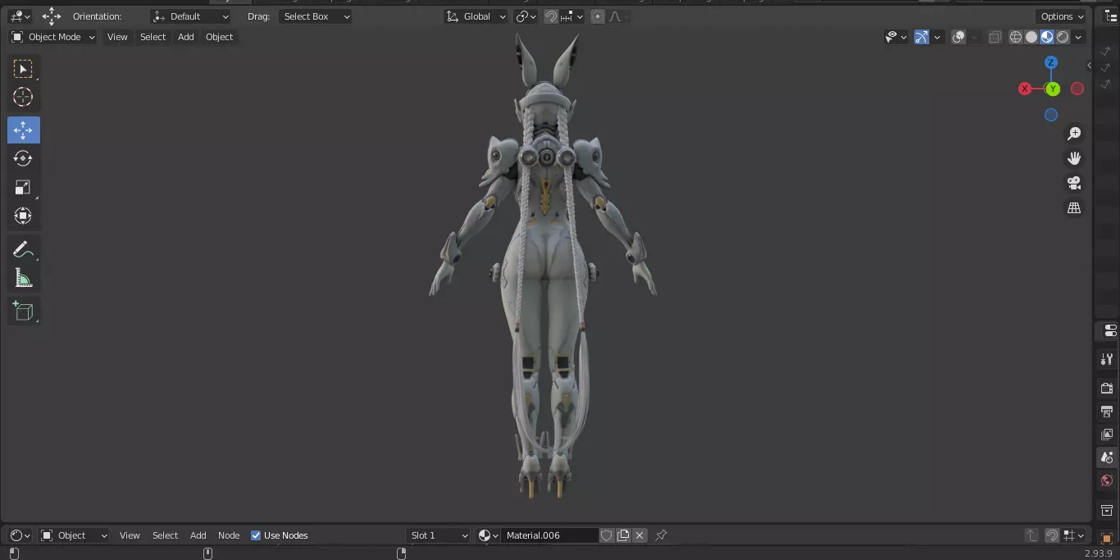Open the Render properties tab
The width and height of the screenshot is (1120, 560).
click(x=1107, y=388)
